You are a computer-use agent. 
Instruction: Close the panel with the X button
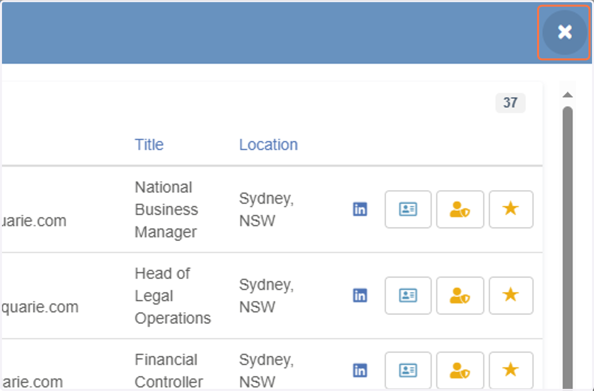click(565, 32)
